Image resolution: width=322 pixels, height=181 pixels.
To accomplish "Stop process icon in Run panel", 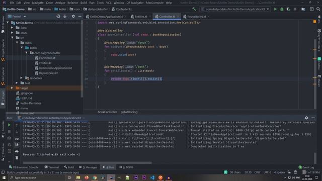I will (9, 131).
